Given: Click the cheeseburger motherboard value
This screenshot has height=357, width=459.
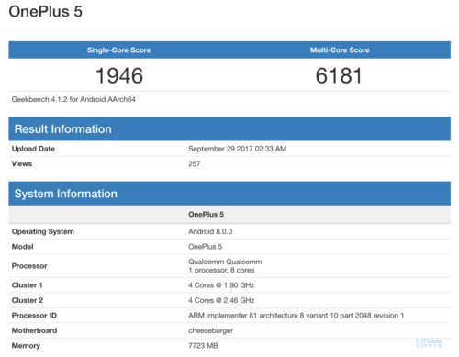Looking at the screenshot, I should (x=210, y=330).
